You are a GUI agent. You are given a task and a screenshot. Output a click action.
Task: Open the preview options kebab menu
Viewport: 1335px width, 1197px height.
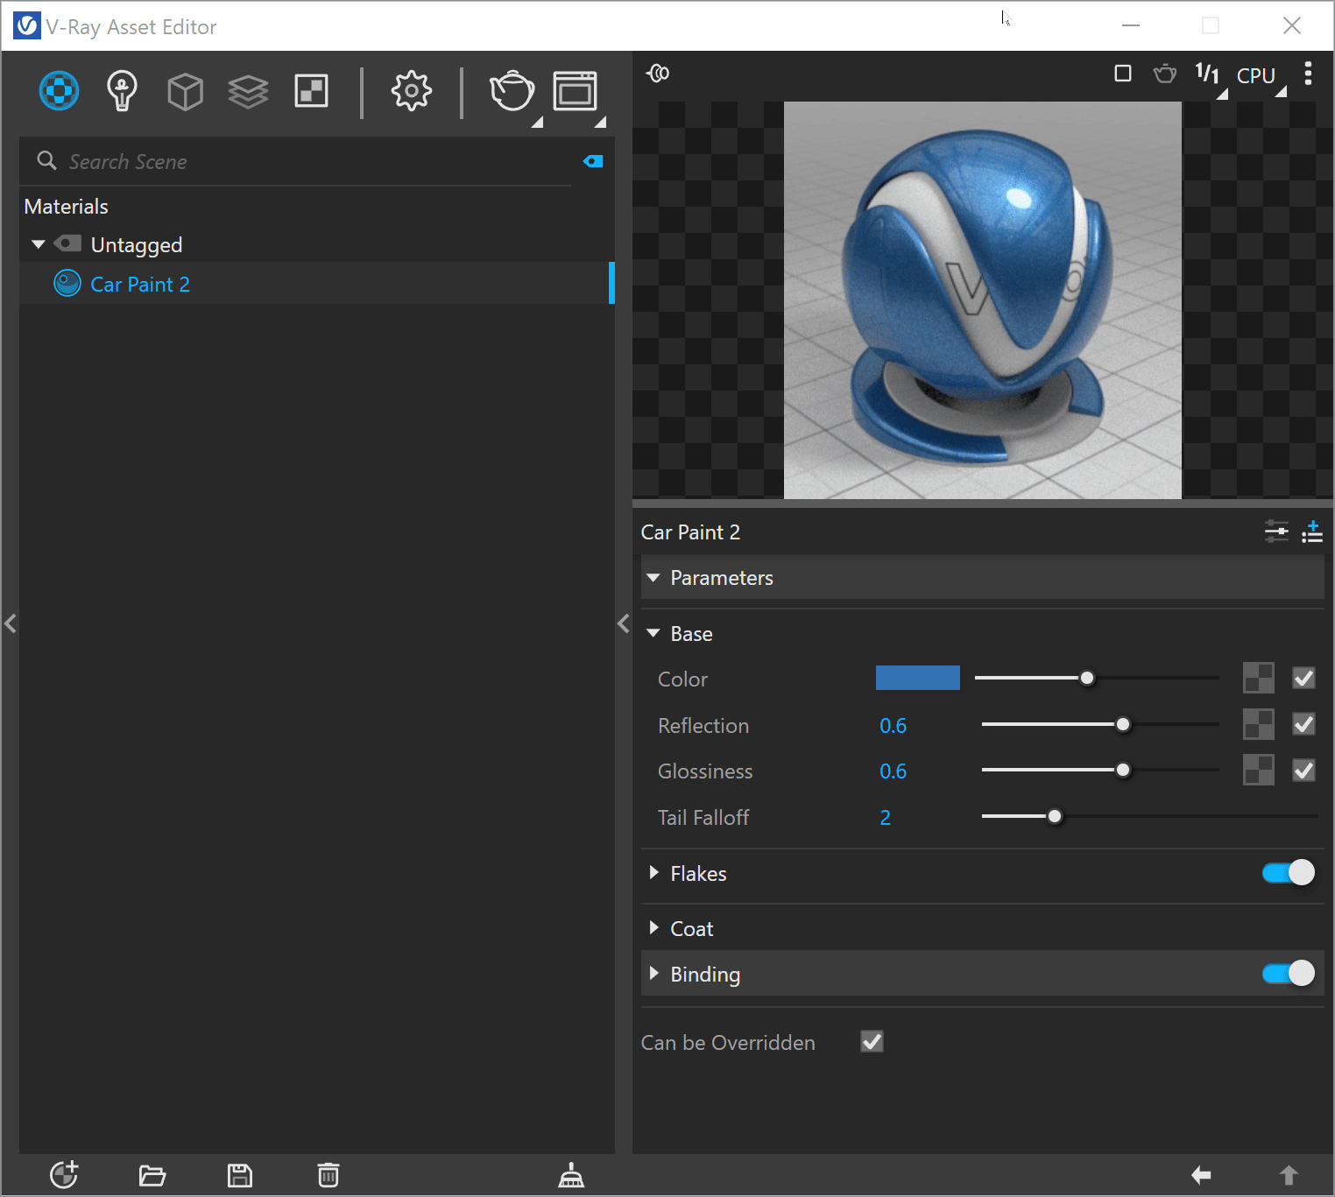pos(1308,74)
